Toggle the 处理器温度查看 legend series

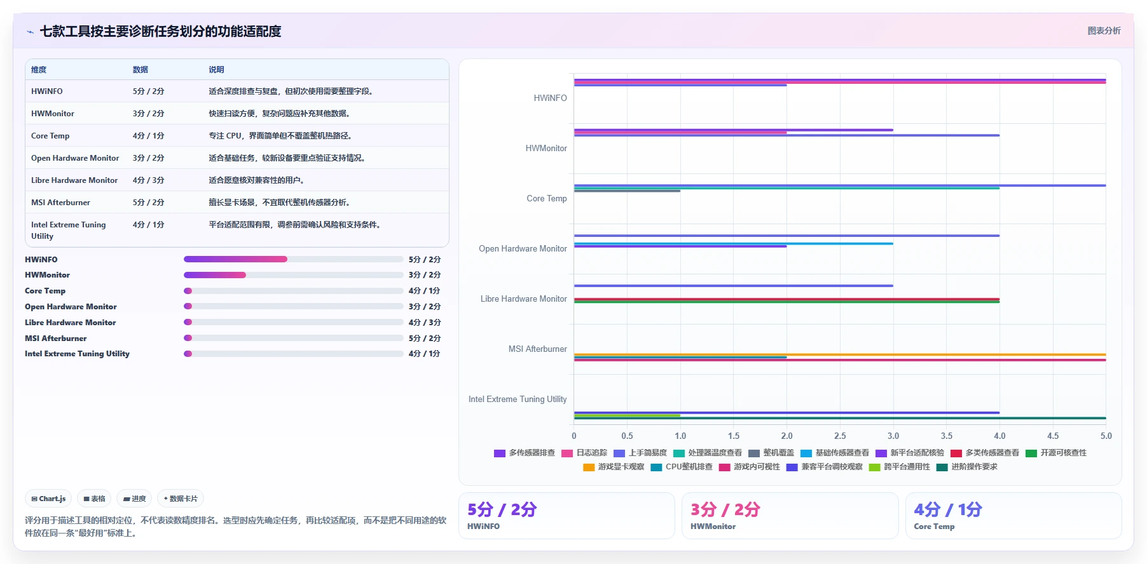(708, 453)
